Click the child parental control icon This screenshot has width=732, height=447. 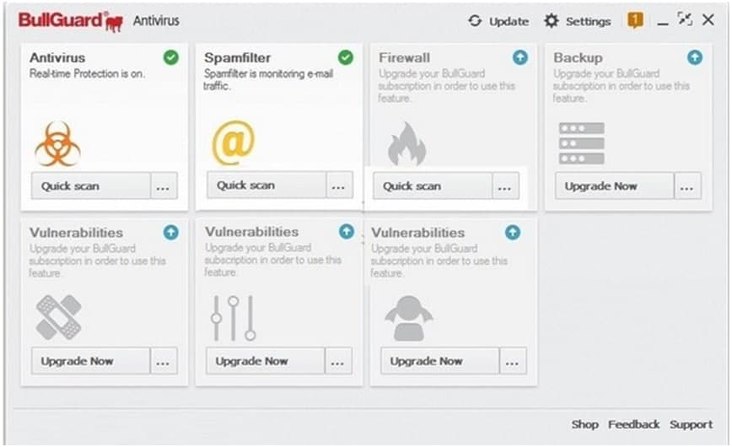pyautogui.click(x=408, y=317)
